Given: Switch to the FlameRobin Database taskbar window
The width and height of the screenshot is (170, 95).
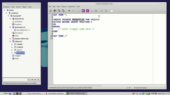Looking at the screenshot, I should pos(55,93).
